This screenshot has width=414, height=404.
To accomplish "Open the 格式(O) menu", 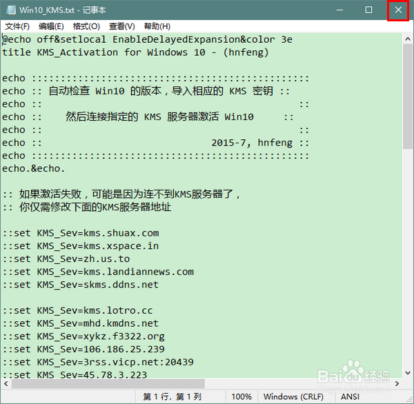I will [x=86, y=26].
